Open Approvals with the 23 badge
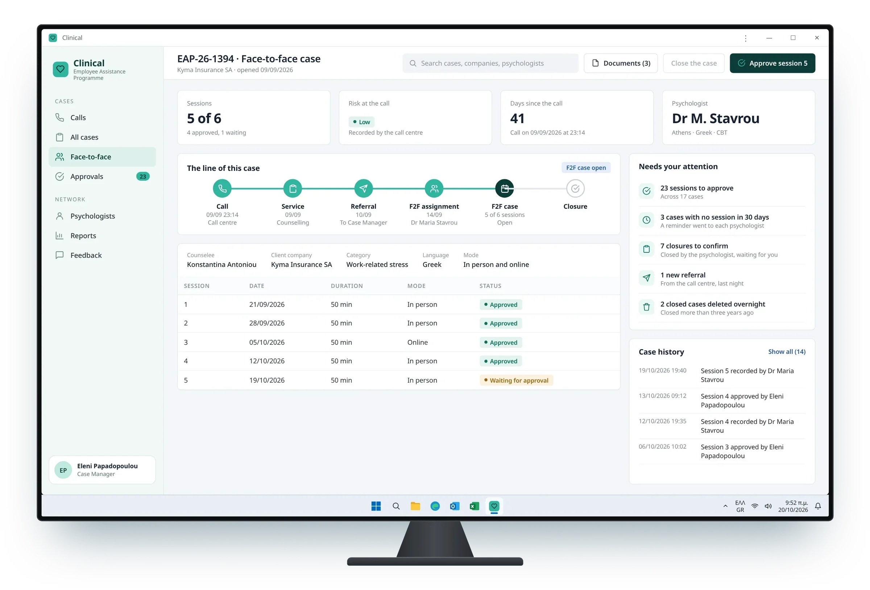This screenshot has width=870, height=590. (102, 176)
